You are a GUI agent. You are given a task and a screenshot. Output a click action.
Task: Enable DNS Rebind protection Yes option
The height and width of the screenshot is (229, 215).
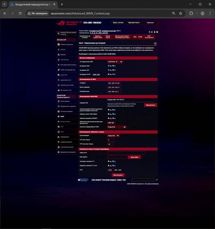point(108,114)
